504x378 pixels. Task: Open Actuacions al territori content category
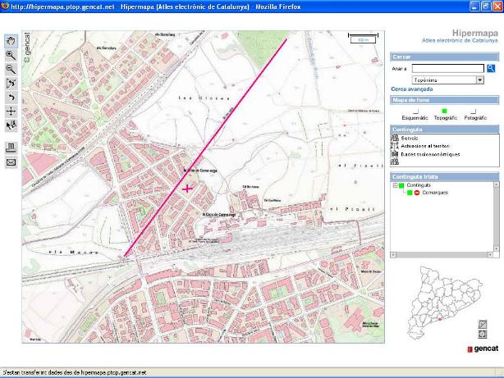coord(427,146)
